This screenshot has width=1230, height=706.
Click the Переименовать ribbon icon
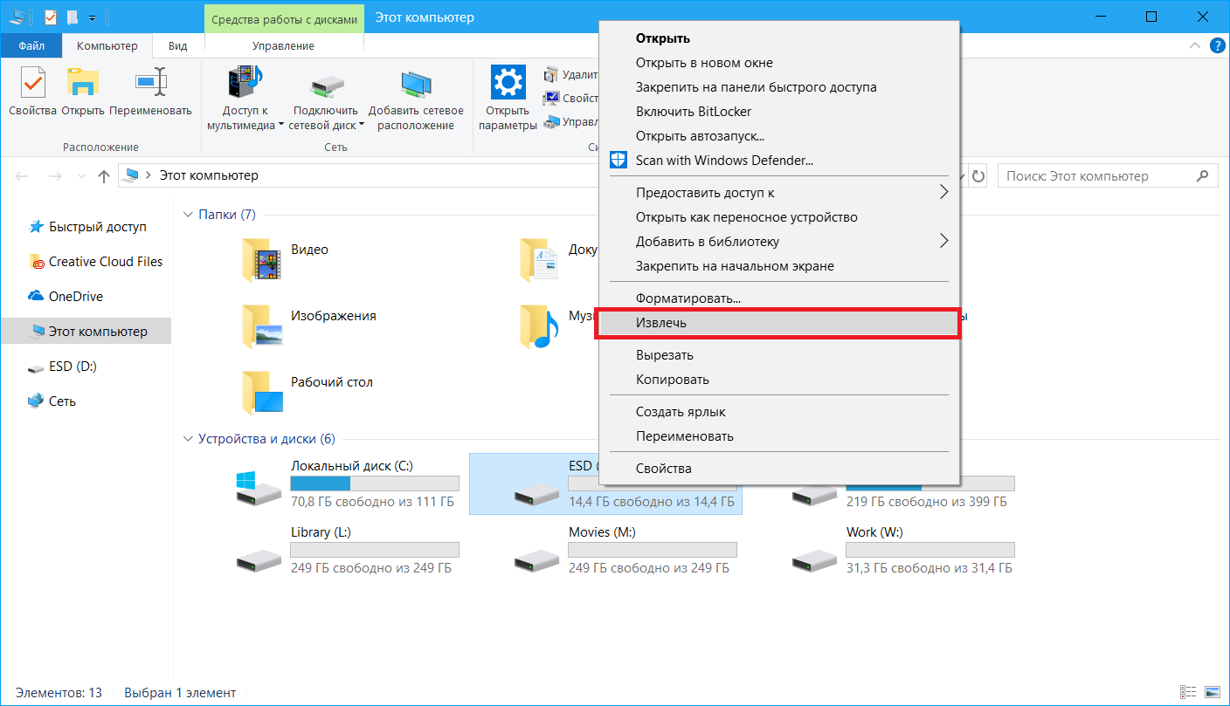point(150,82)
